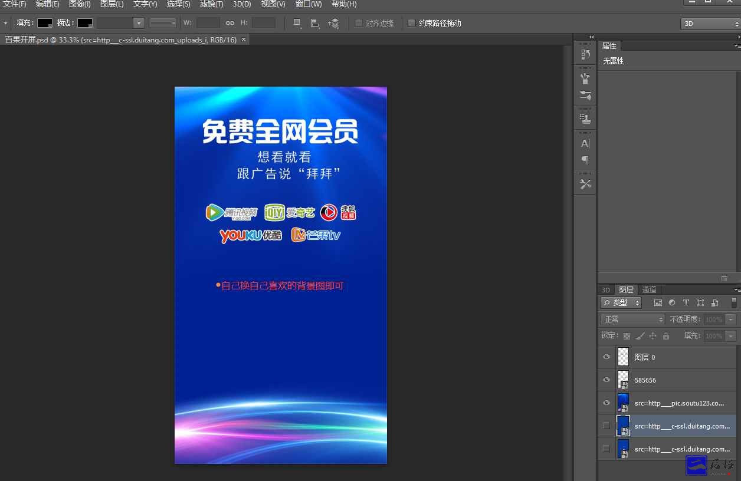Viewport: 741px width, 481px height.
Task: Filter layers by smart object icon
Action: (714, 302)
